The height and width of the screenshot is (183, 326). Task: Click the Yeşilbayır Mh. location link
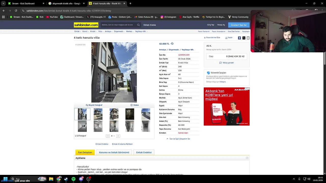(x=188, y=50)
